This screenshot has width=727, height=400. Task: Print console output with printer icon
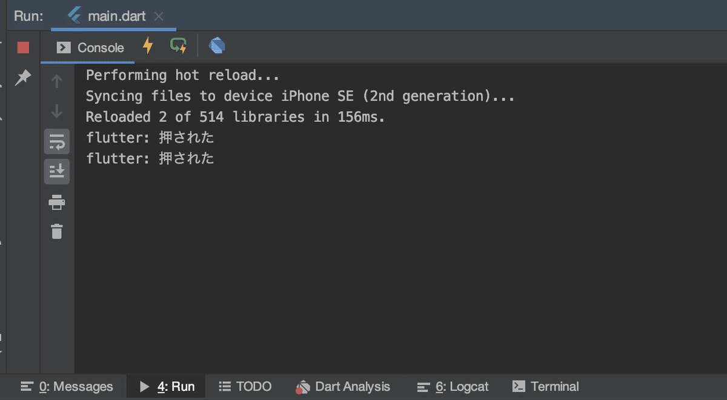click(x=57, y=202)
